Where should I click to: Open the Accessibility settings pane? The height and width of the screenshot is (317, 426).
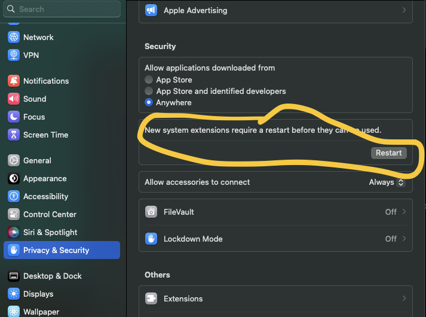(x=45, y=196)
